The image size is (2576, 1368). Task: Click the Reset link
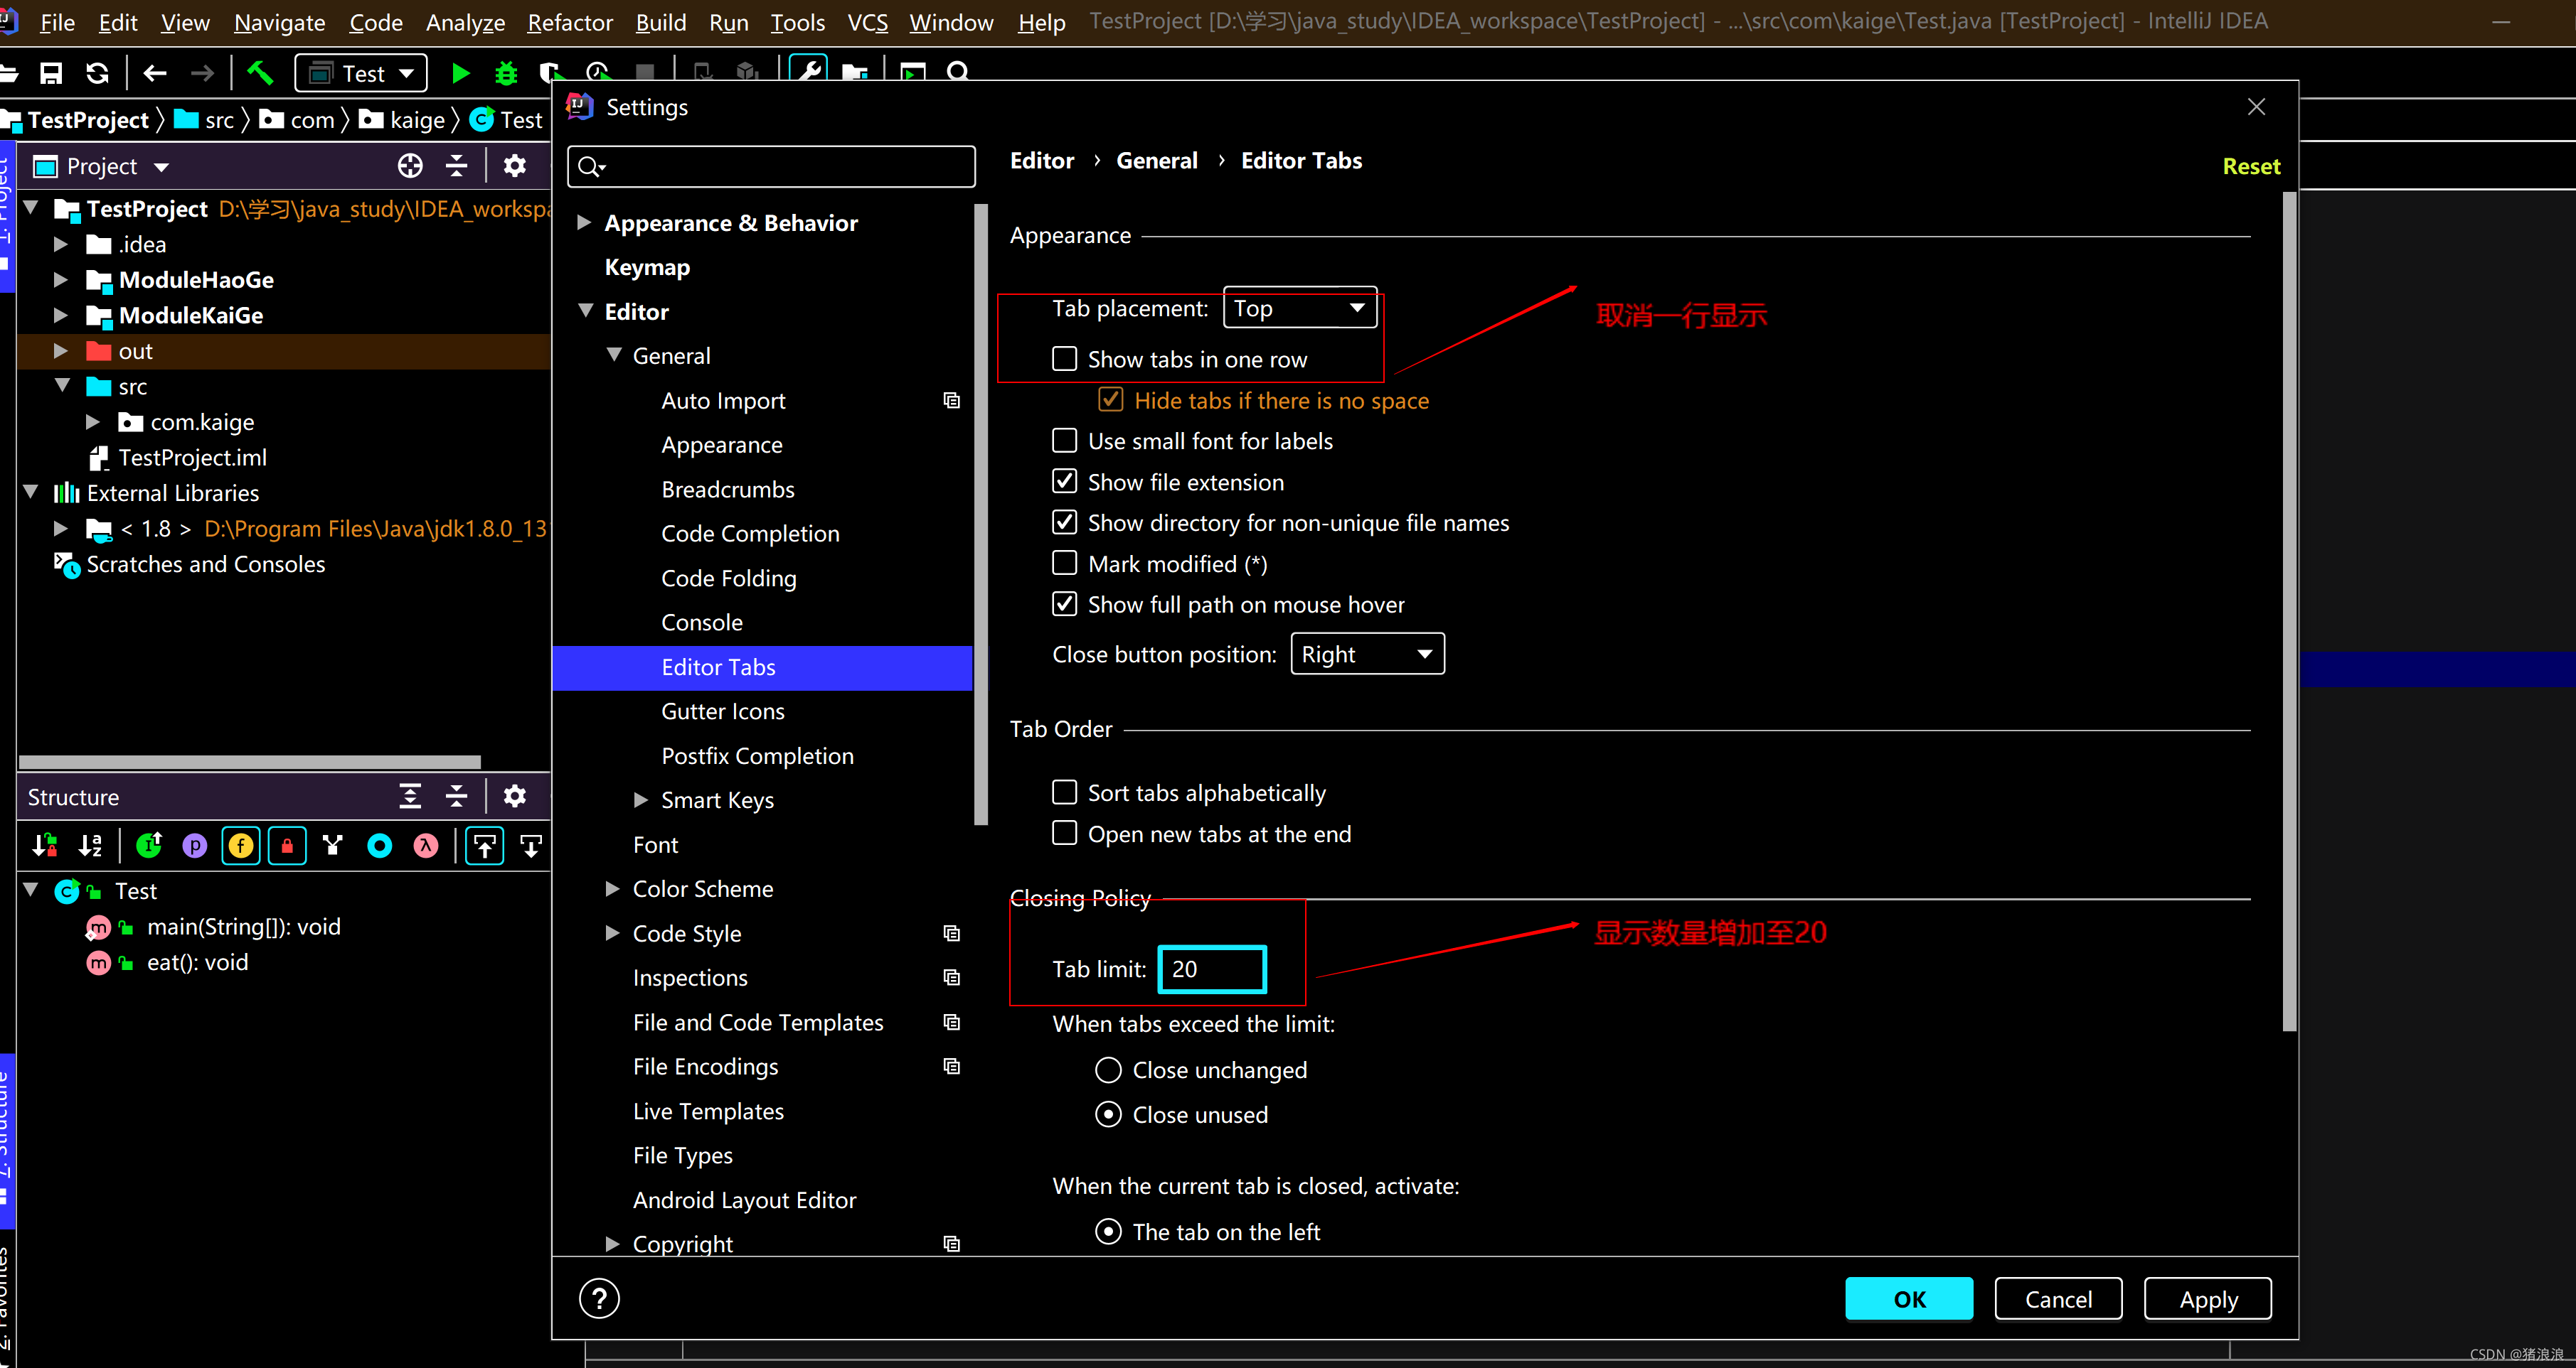click(x=2251, y=166)
